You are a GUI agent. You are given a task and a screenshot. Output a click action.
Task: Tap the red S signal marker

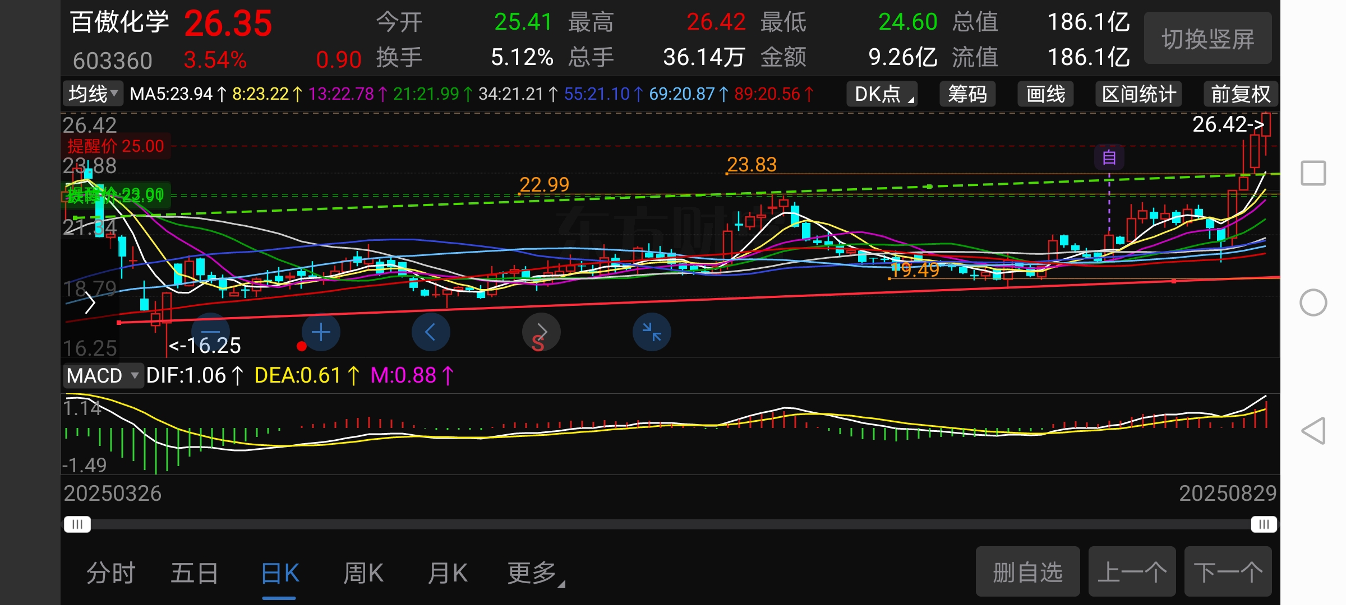pos(537,344)
